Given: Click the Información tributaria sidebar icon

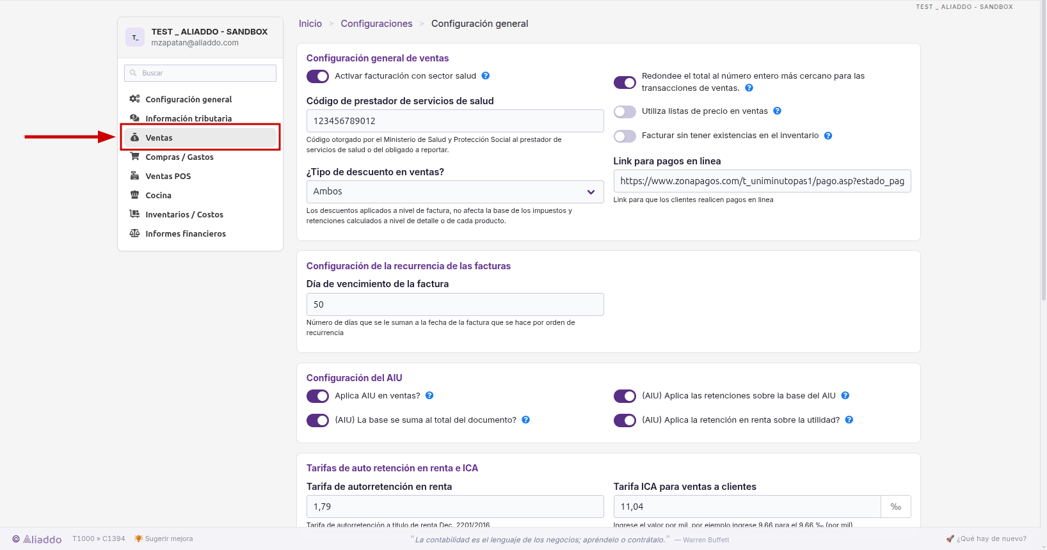Looking at the screenshot, I should [x=134, y=118].
